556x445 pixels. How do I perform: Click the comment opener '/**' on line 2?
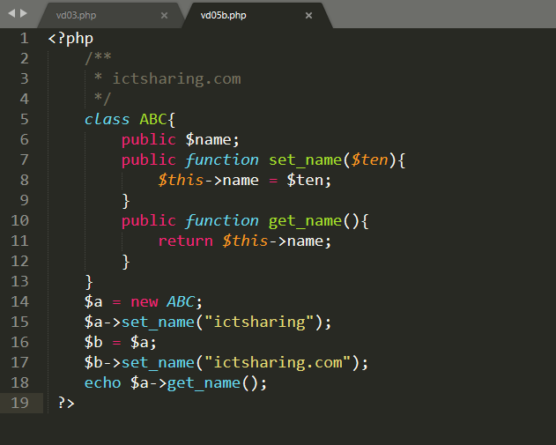(x=98, y=58)
